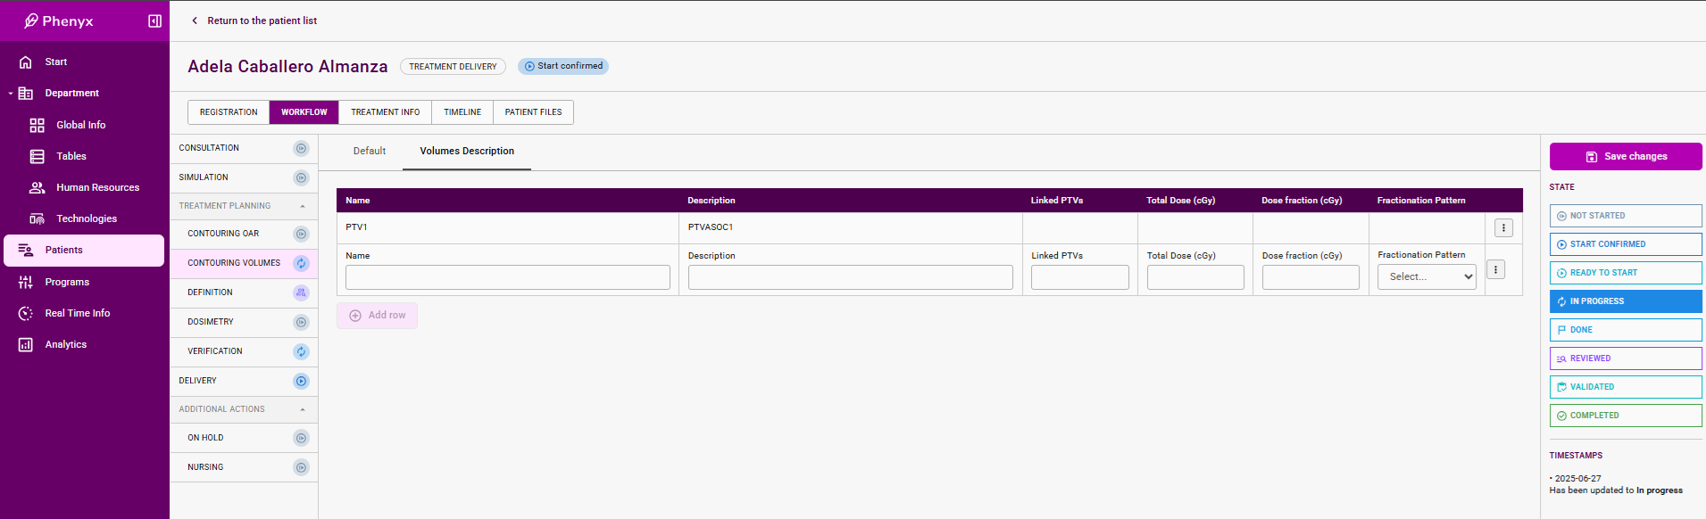Click the Total Dose input field
Screen dimensions: 1706x519
click(x=1194, y=277)
